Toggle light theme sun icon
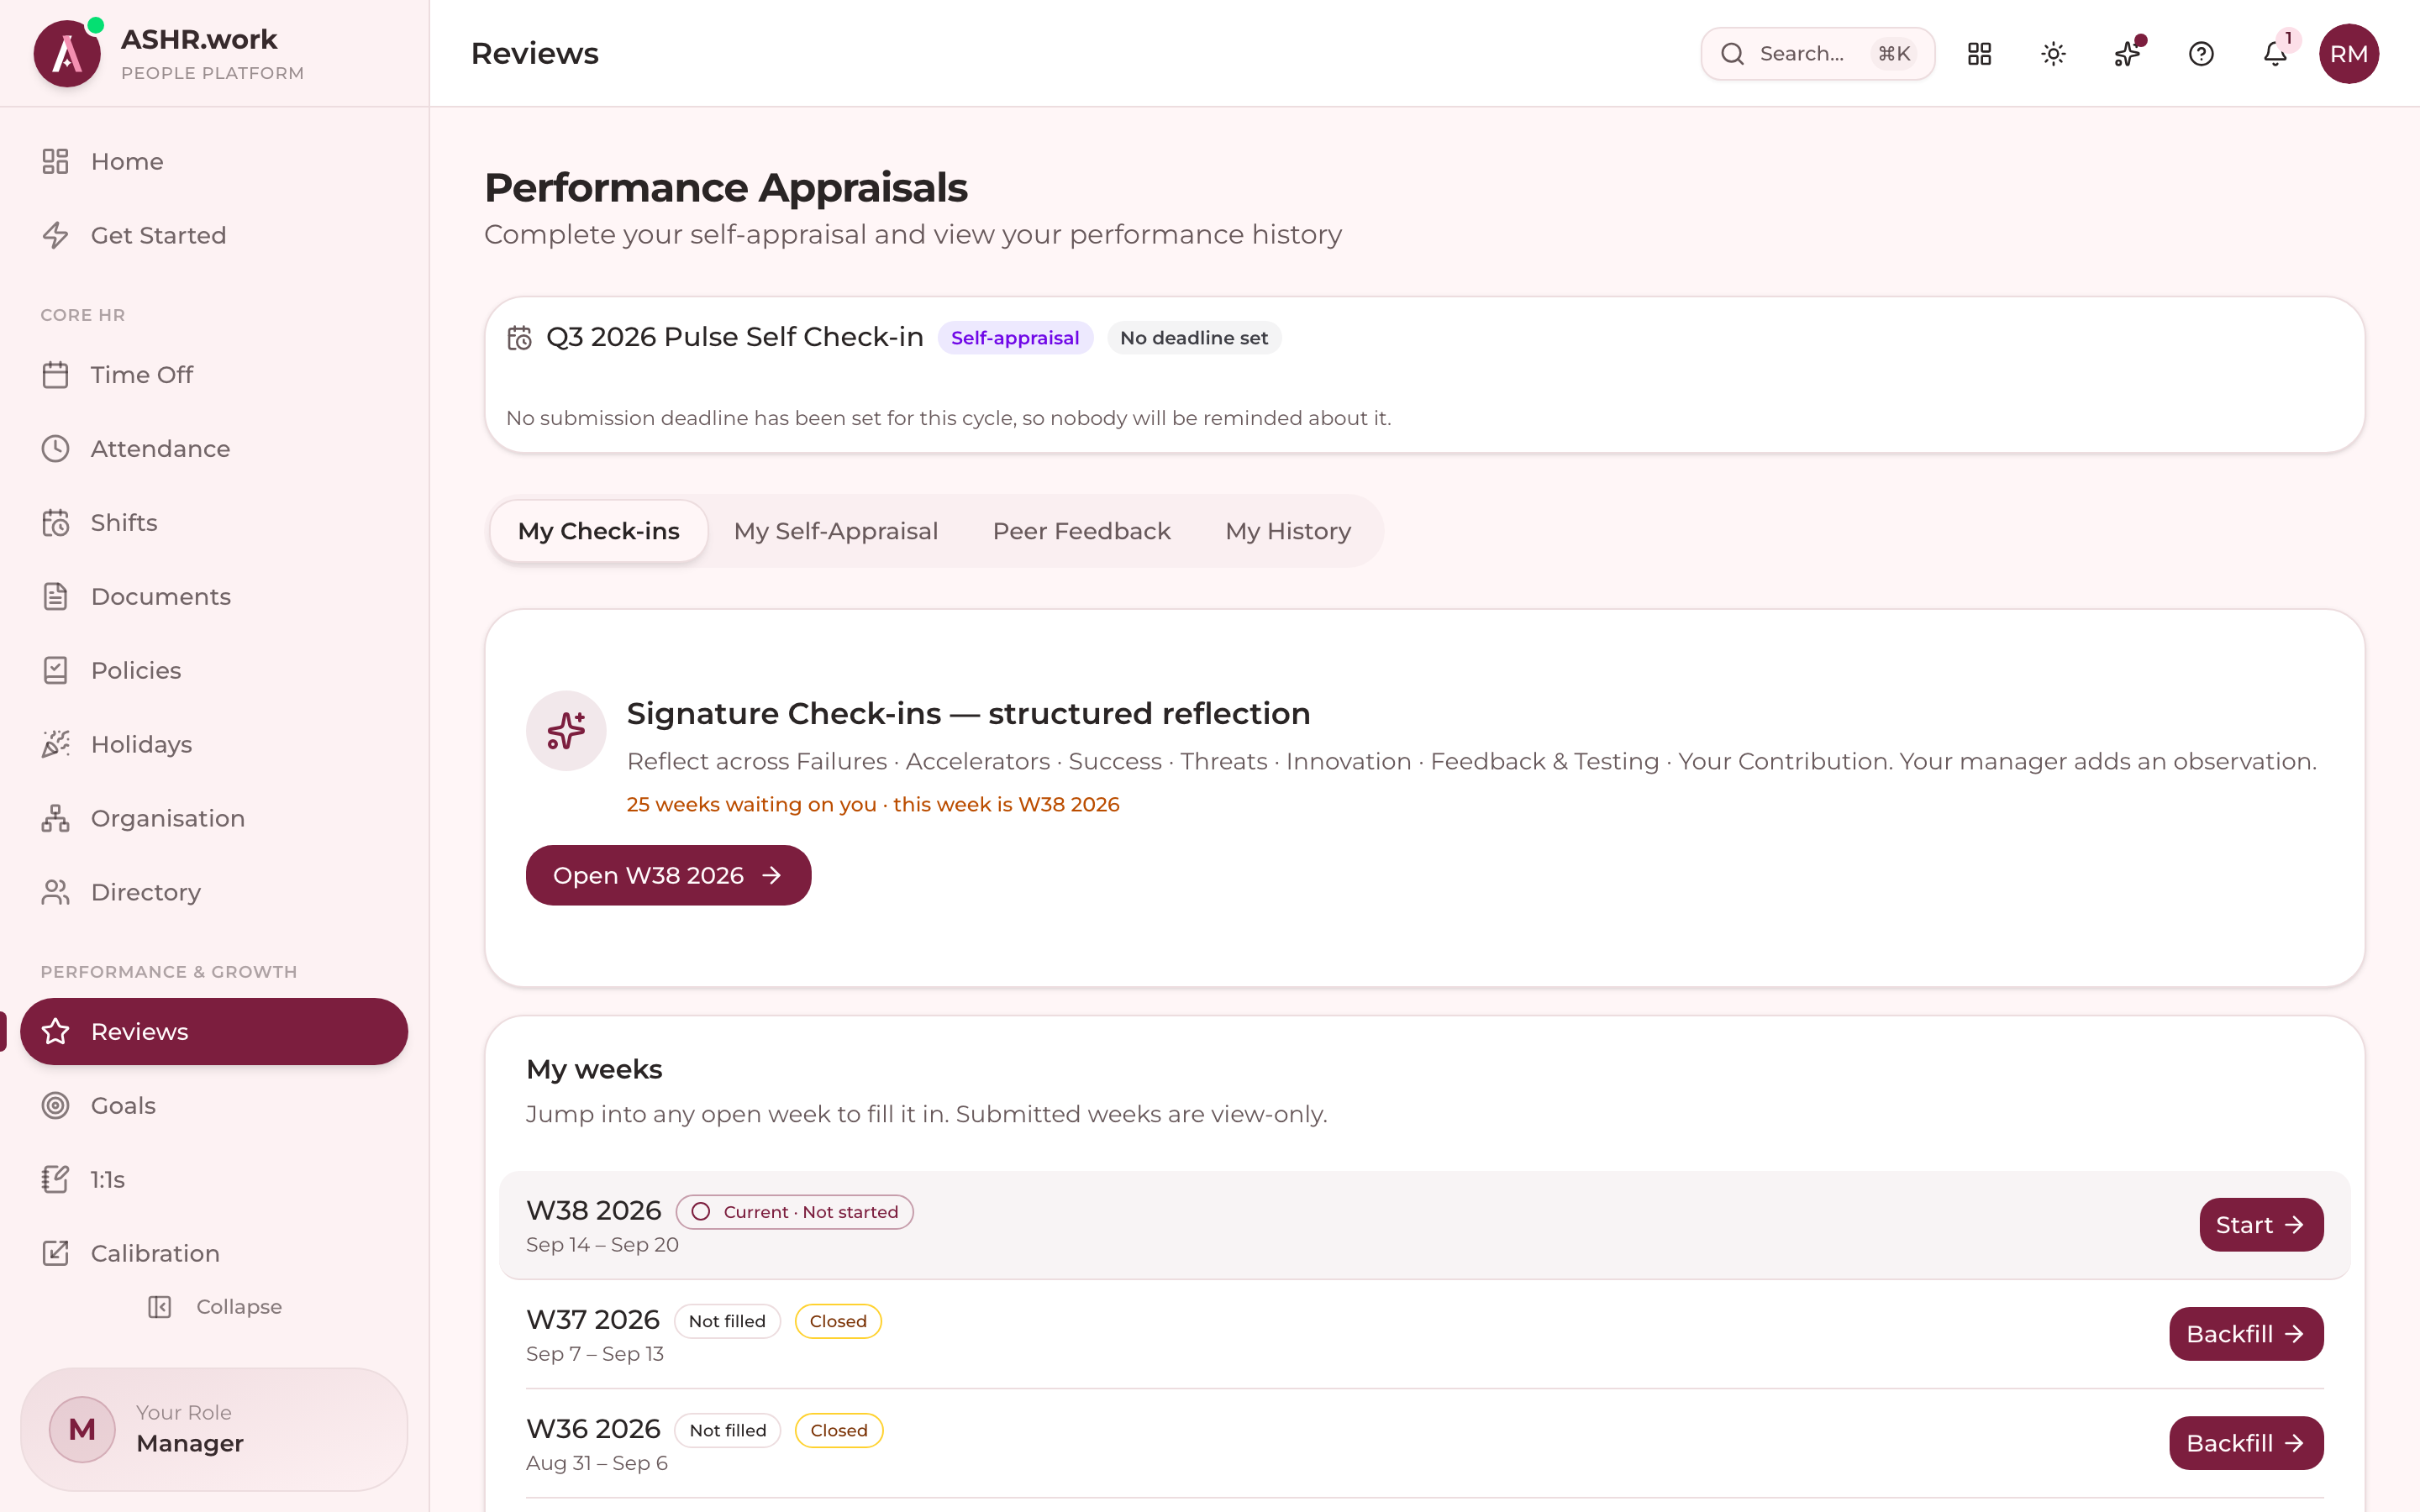 pos(2053,54)
